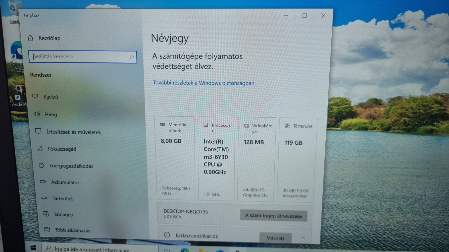Image resolution: width=449 pixels, height=252 pixels.
Task: Go to Kezdőlap home in Settings
Action: pos(44,38)
